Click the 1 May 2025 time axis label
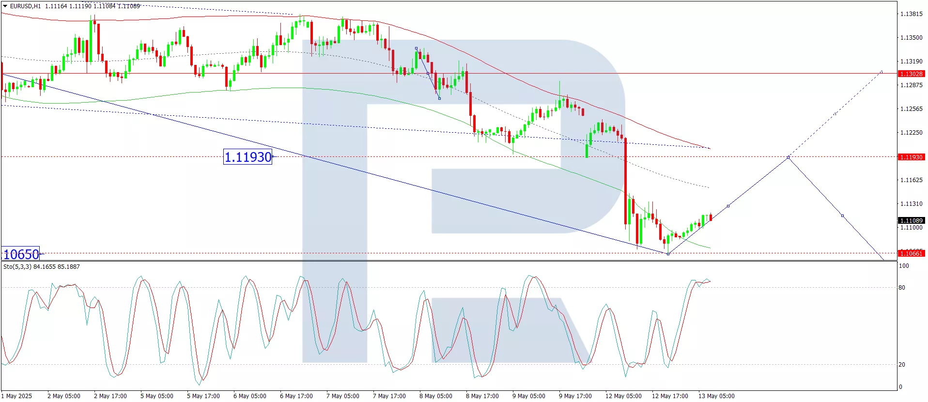This screenshot has width=928, height=402. (x=17, y=396)
